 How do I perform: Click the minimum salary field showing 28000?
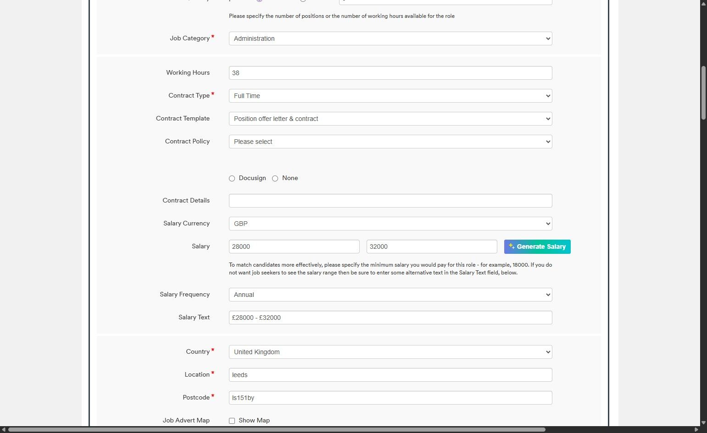click(x=294, y=247)
